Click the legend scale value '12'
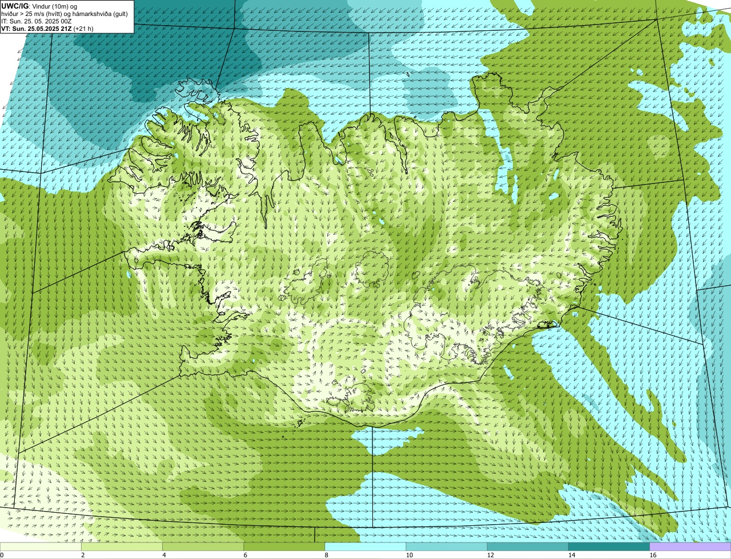This screenshot has height=559, width=731. click(x=490, y=555)
